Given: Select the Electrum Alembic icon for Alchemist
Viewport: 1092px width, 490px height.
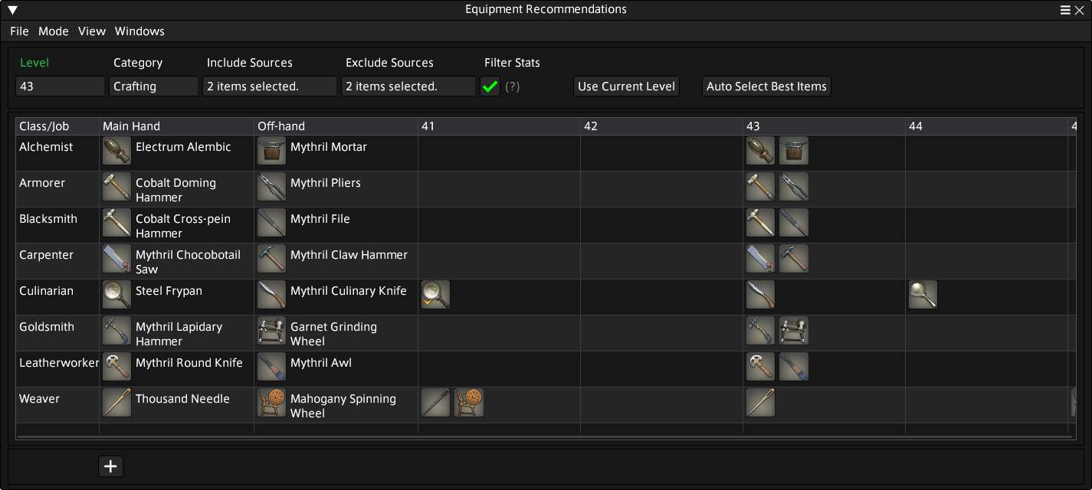Looking at the screenshot, I should tap(116, 150).
